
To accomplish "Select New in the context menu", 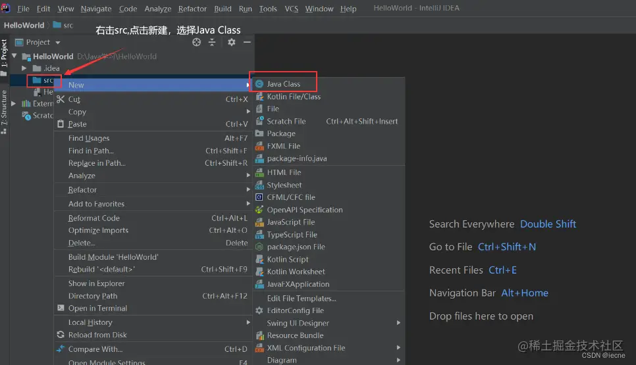I will pyautogui.click(x=153, y=85).
